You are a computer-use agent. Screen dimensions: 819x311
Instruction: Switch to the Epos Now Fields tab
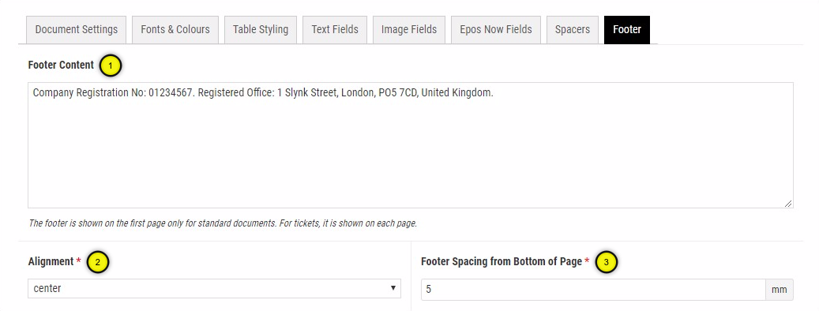pos(496,30)
